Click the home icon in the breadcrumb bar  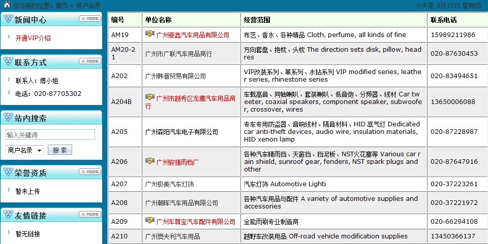coord(7,5)
